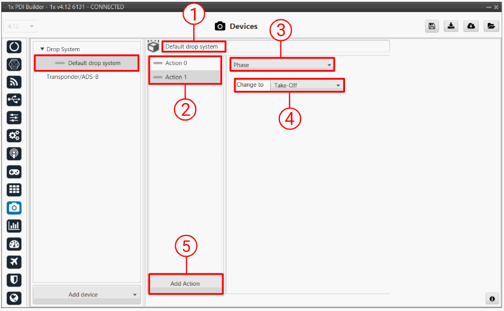Click the open folder toolbar icon
Screen dimensions: 504x311
pos(491,26)
